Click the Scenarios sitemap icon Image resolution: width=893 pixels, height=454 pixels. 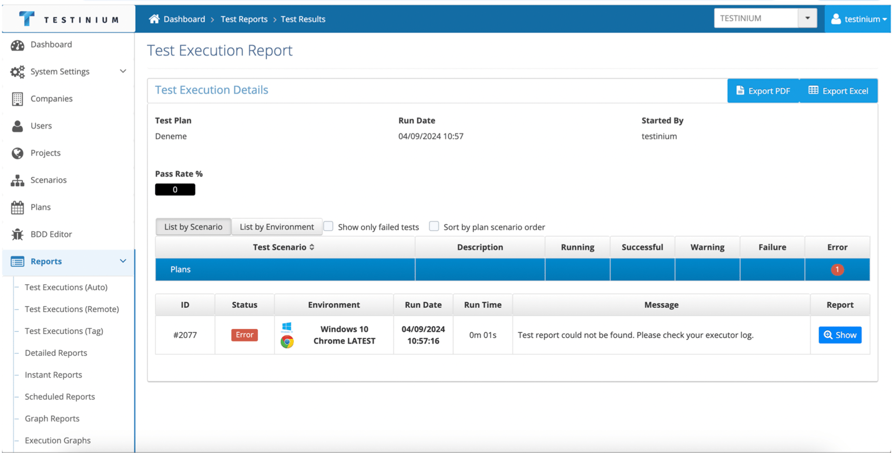click(x=18, y=180)
